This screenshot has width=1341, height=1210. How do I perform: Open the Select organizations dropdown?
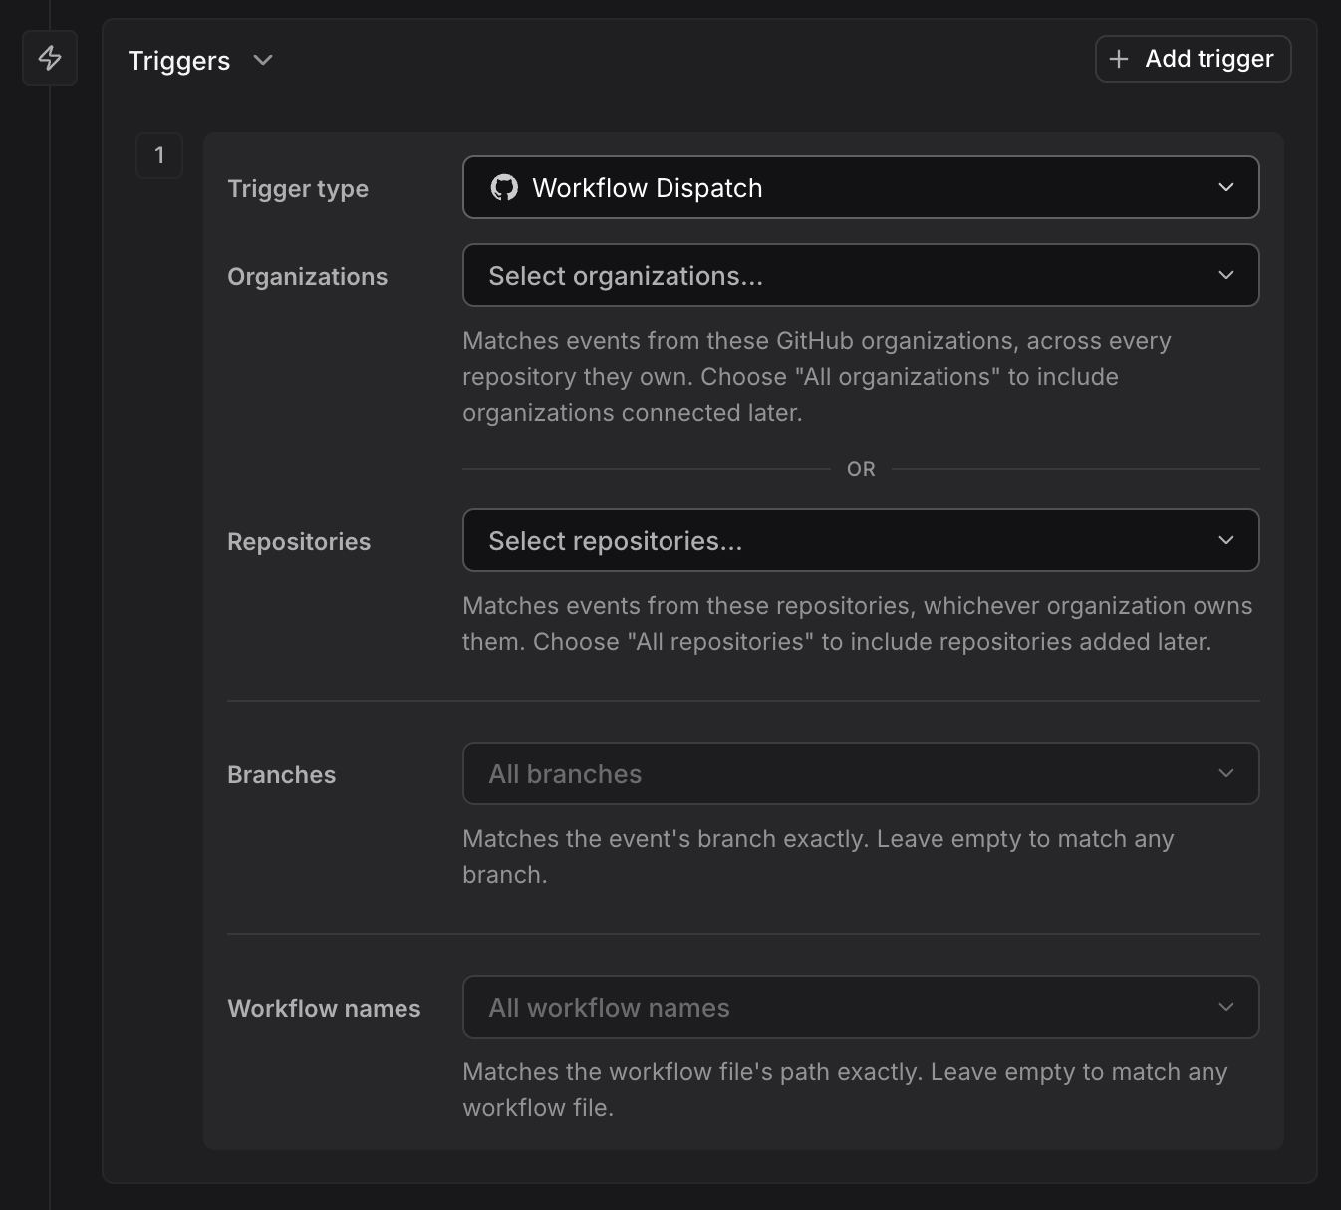click(x=861, y=275)
